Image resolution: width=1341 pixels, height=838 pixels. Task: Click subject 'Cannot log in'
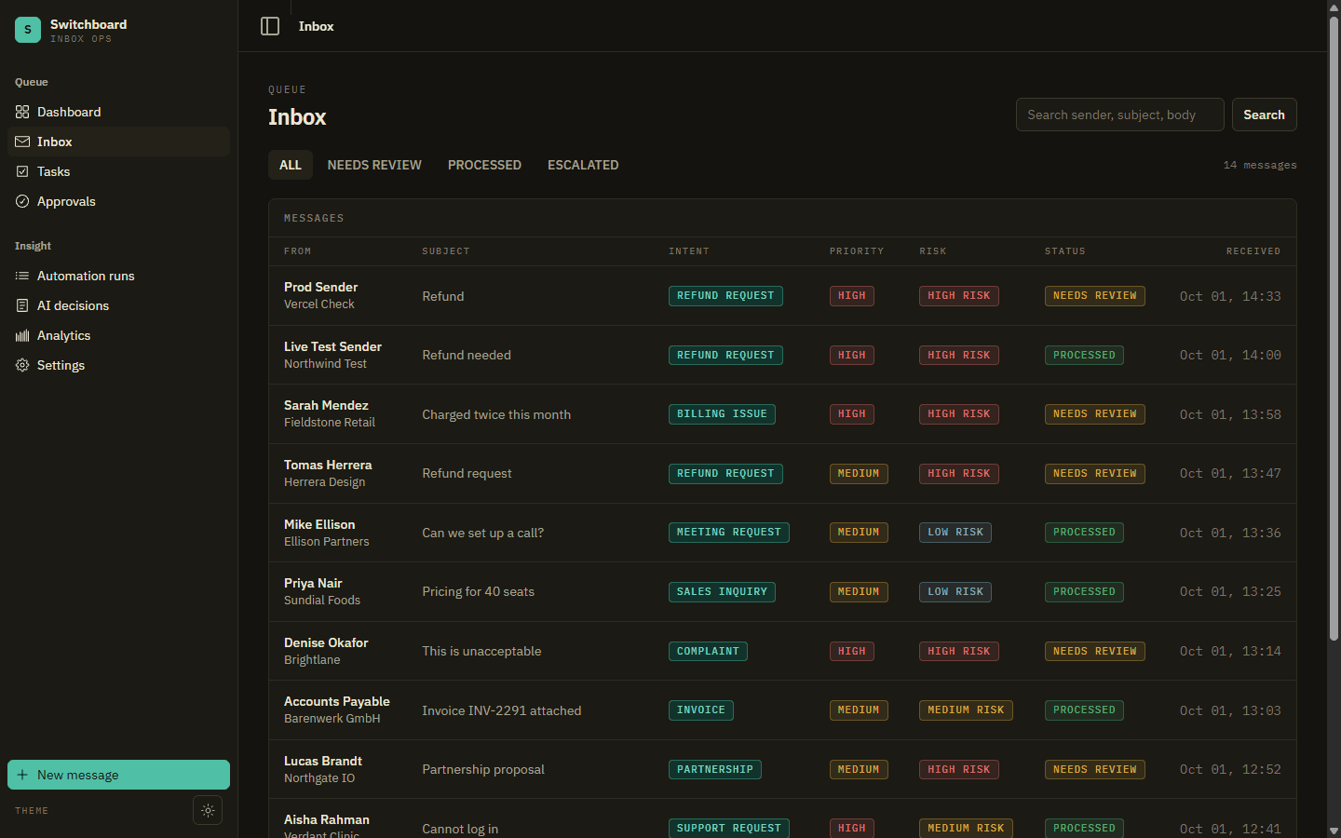[460, 829]
